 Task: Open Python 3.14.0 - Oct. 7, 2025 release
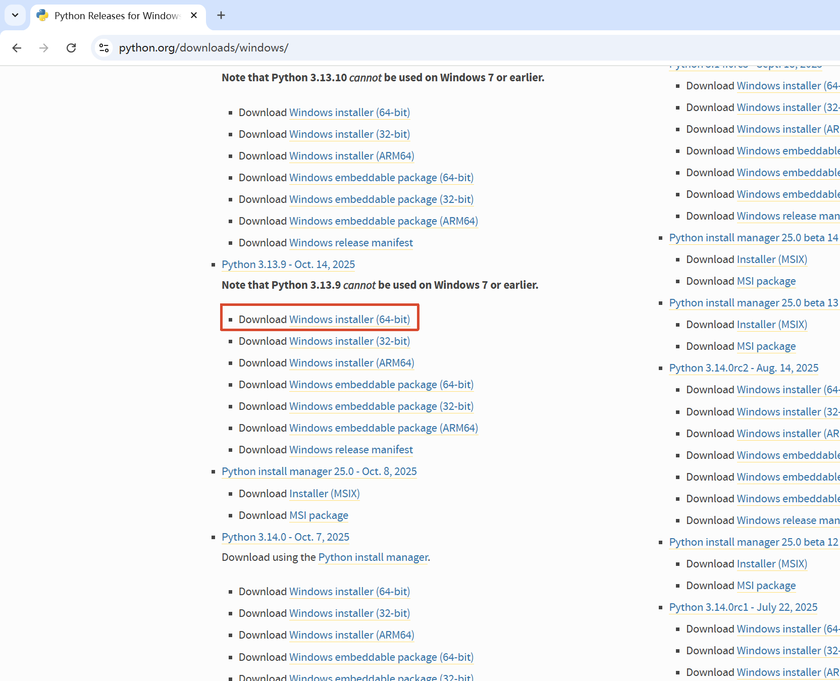(285, 537)
